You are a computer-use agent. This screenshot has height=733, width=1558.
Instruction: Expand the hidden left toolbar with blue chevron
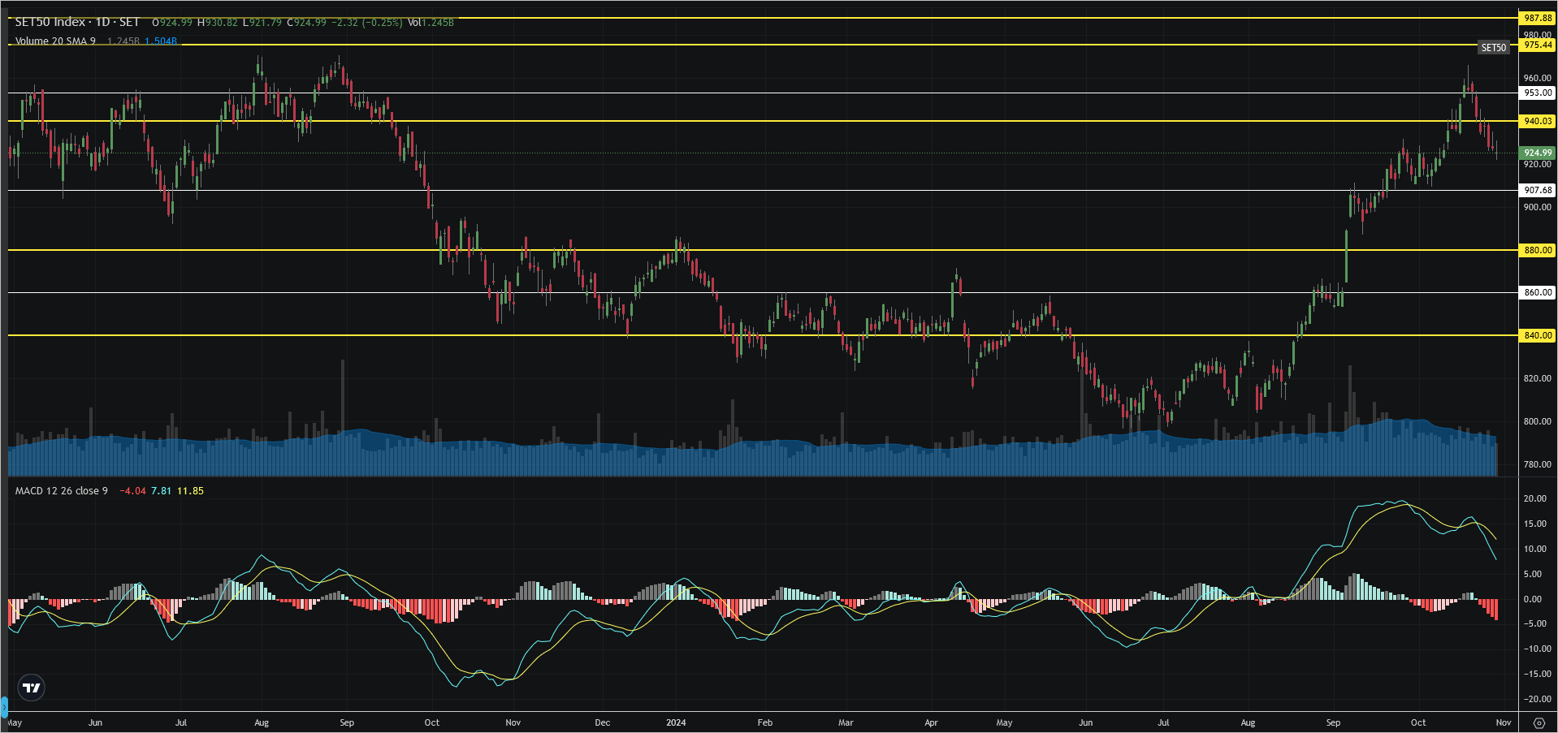tap(3, 707)
